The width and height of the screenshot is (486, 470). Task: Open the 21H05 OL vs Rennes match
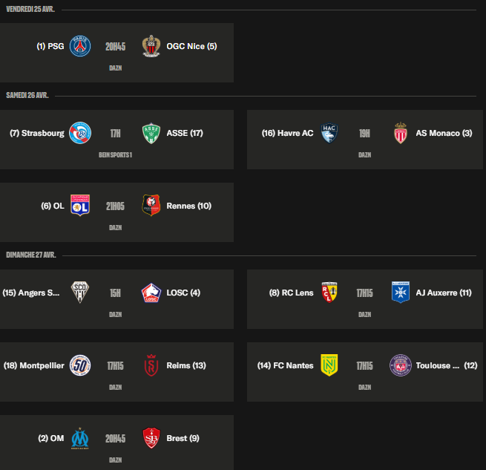coord(116,212)
